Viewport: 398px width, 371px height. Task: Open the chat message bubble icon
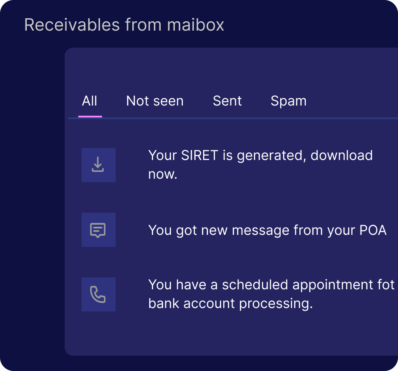99,230
